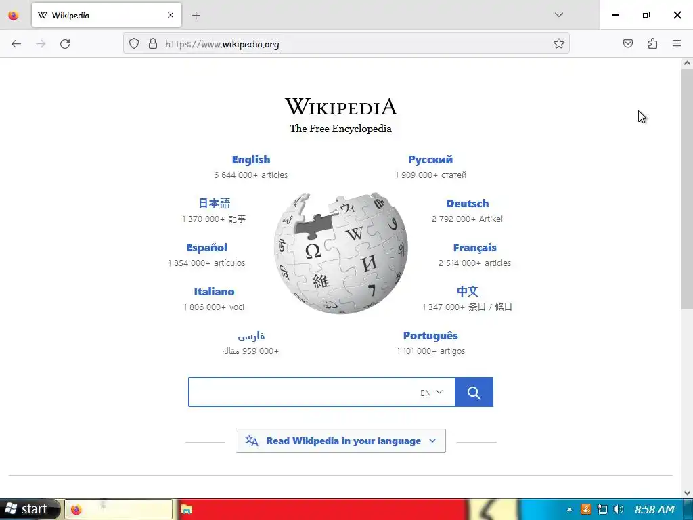The height and width of the screenshot is (520, 693).
Task: Bookmark this page with the star
Action: (x=558, y=44)
